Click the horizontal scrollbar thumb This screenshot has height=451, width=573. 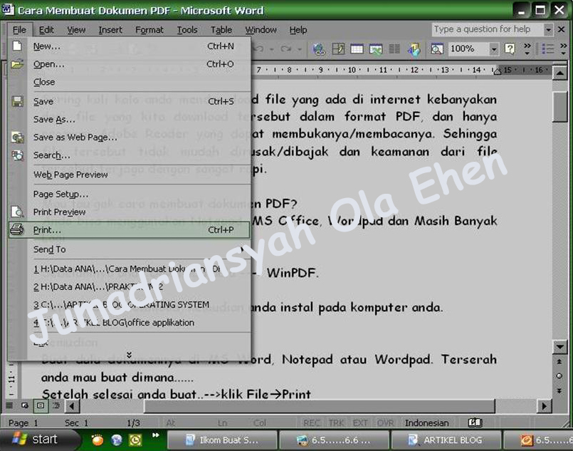pos(320,405)
